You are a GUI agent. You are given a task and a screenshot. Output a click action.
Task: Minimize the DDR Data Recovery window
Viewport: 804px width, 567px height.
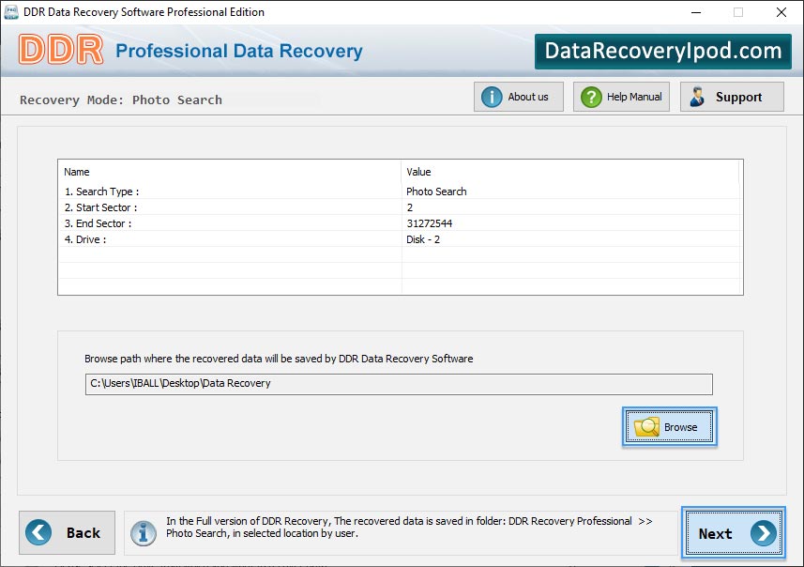(x=696, y=12)
